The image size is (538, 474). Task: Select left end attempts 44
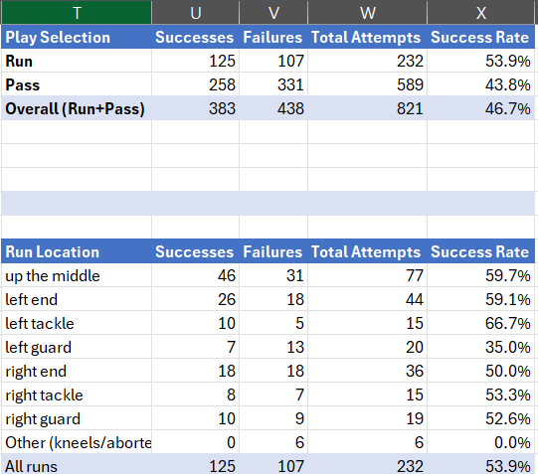[368, 299]
